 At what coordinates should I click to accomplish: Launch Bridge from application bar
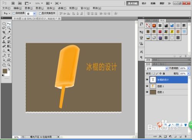pos(13,3)
